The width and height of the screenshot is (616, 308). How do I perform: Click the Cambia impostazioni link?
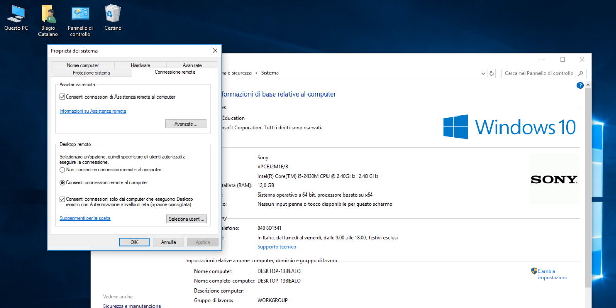tap(552, 274)
